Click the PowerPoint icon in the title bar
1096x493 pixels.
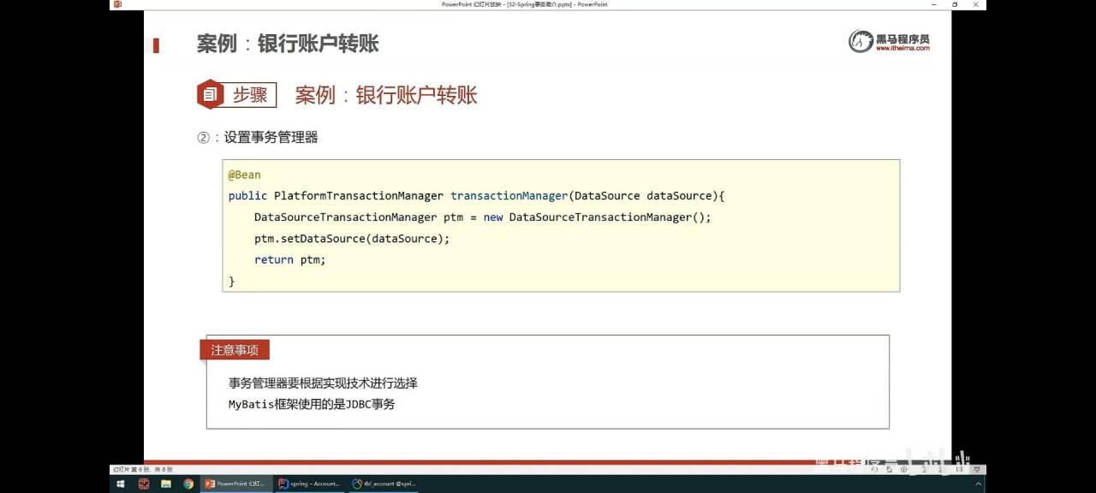[x=117, y=4]
